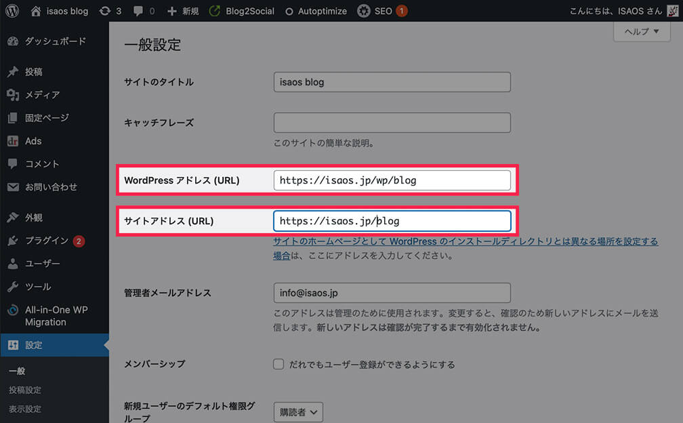Click the プラグイン plug icon
The width and height of the screenshot is (683, 423).
[13, 240]
